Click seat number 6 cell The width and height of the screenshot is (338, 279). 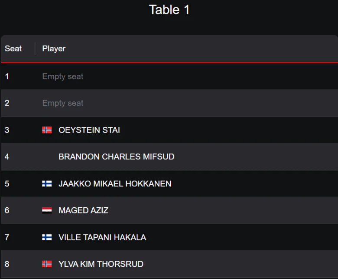pos(7,210)
